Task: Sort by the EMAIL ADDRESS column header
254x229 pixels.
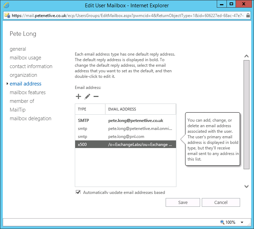Action: tap(141, 109)
